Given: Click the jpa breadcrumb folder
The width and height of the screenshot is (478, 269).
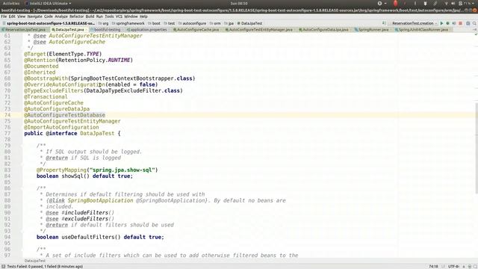Looking at the screenshot, I should click(x=229, y=23).
